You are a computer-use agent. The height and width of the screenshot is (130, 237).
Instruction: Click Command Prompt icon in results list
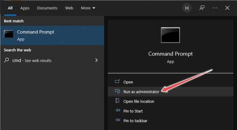click(x=9, y=34)
